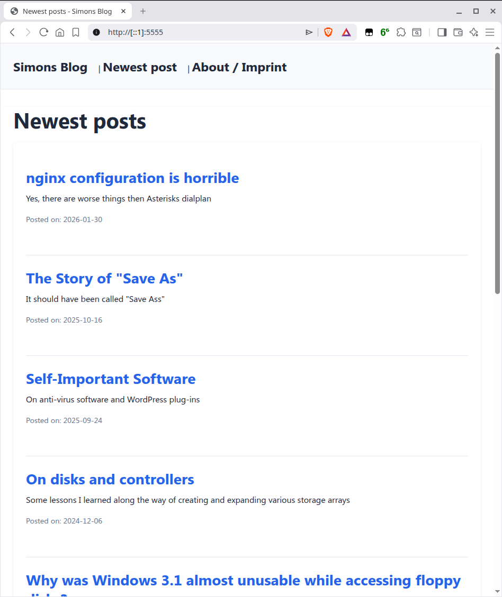Image resolution: width=502 pixels, height=597 pixels.
Task: Click the 'Newest post' navigation item
Action: 140,67
